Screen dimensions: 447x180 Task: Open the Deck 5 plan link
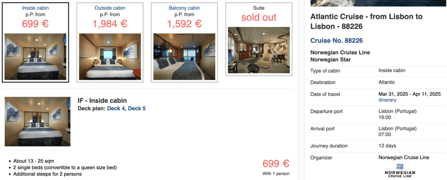pos(137,108)
